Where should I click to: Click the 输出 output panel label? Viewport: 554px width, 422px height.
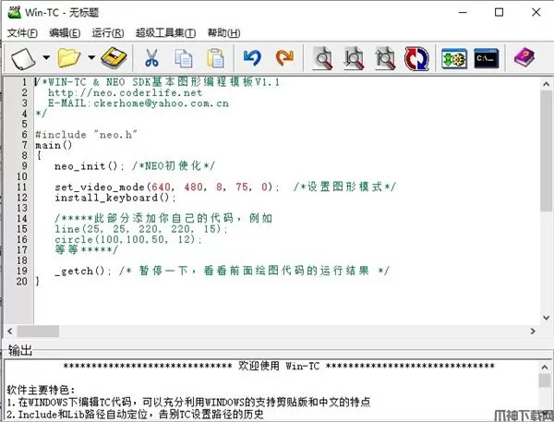(x=20, y=350)
